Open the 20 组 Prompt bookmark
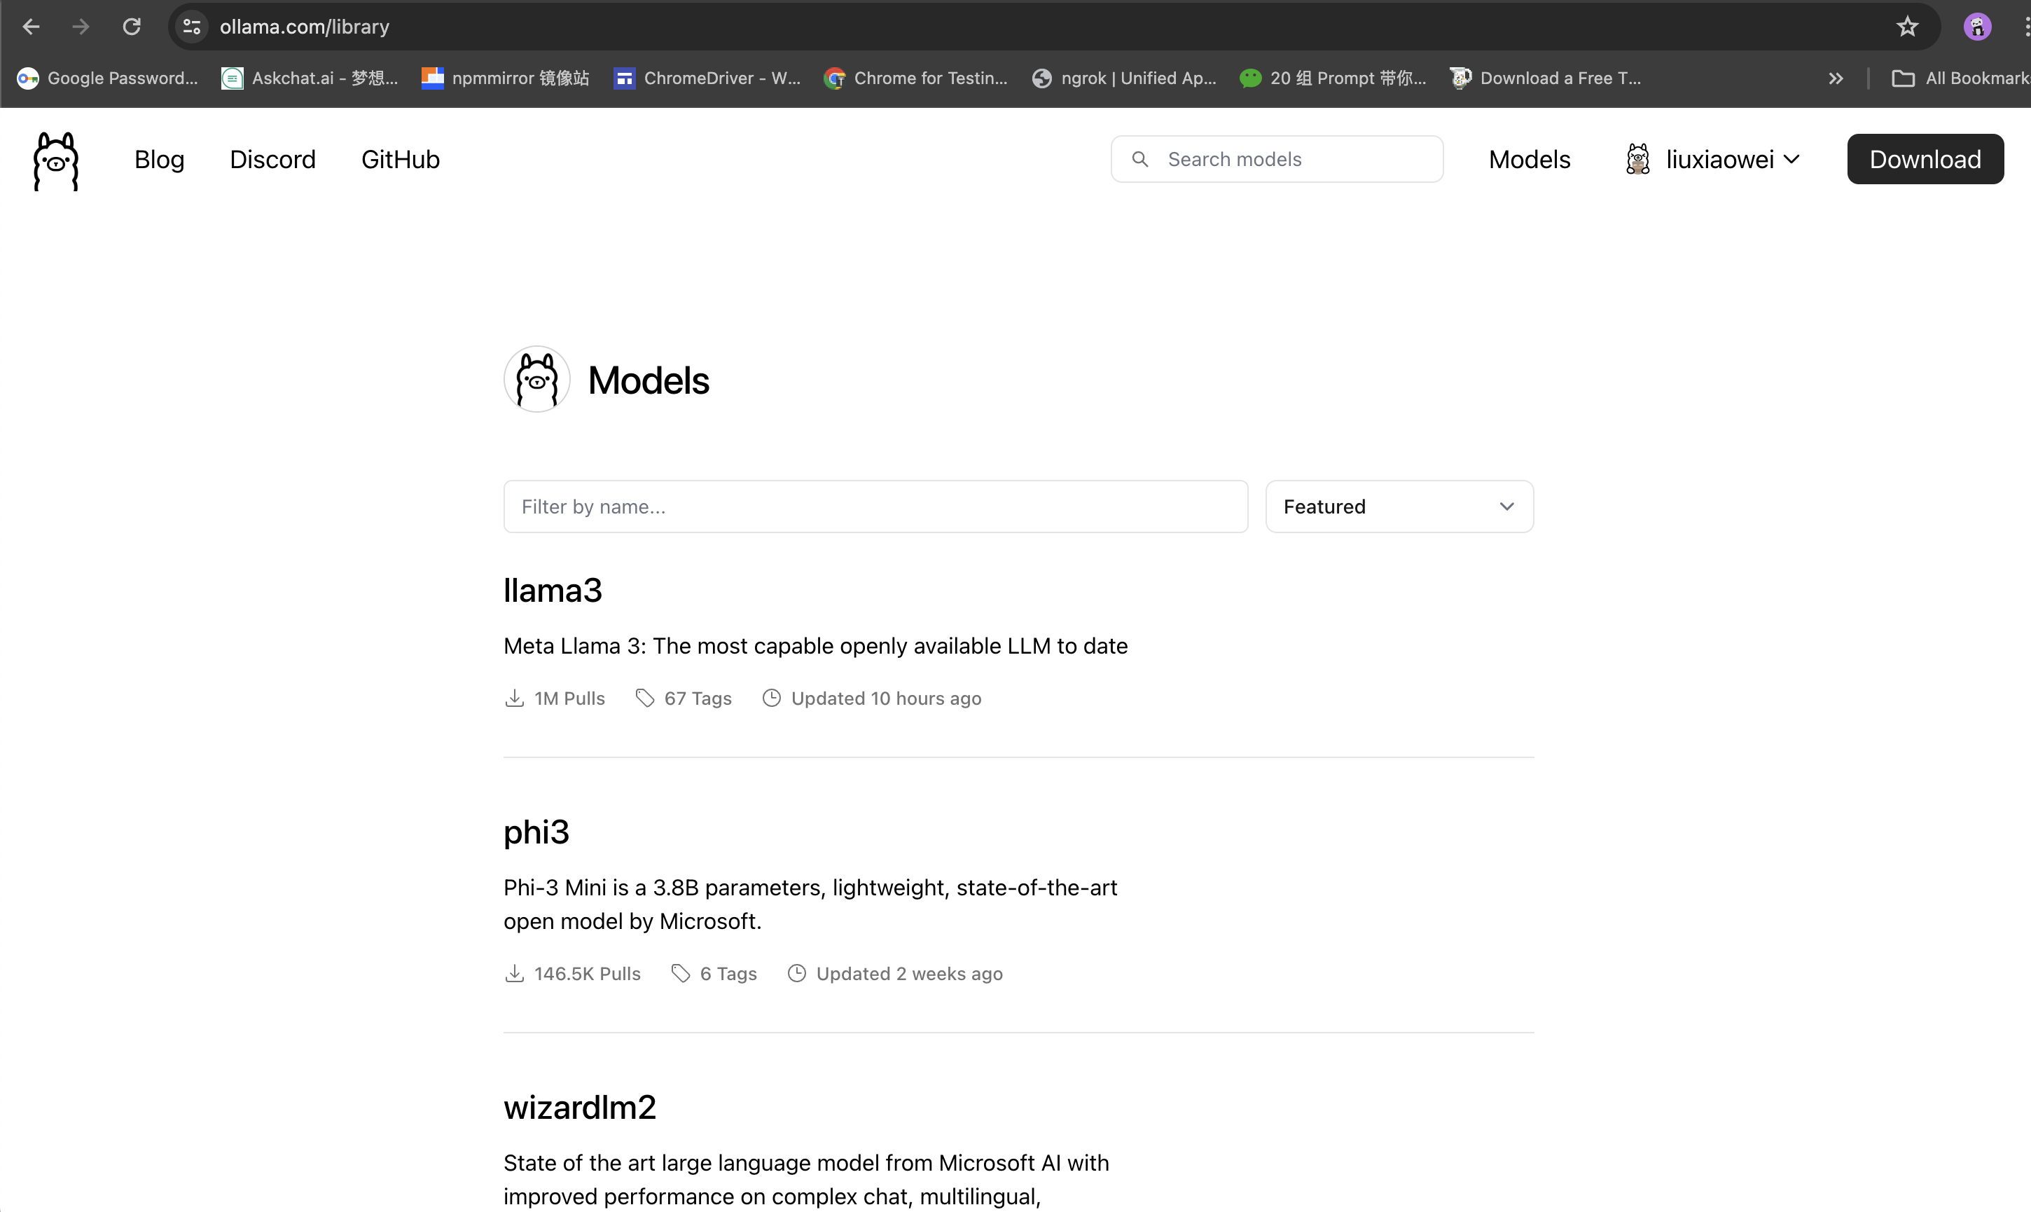The width and height of the screenshot is (2031, 1212). point(1333,78)
